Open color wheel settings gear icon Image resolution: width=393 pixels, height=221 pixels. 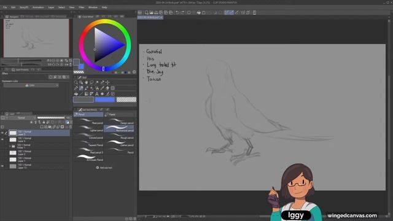[x=134, y=72]
